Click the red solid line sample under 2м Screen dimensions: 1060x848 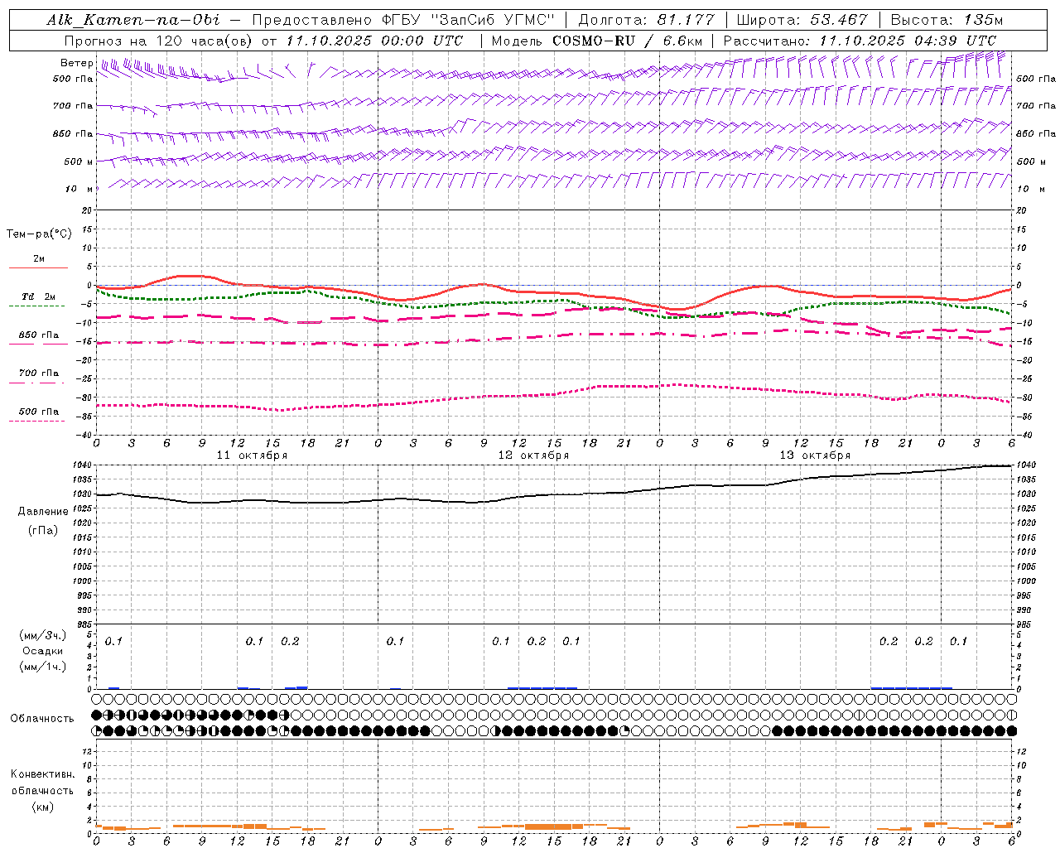click(x=38, y=267)
